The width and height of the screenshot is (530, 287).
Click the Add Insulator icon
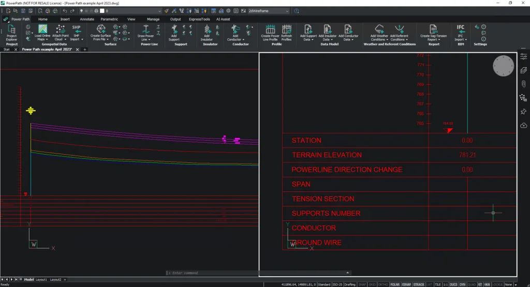tap(207, 29)
